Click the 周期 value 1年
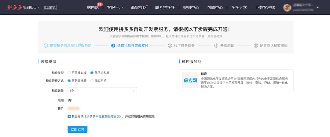Screen dimensions: 330x137 pos(70,101)
